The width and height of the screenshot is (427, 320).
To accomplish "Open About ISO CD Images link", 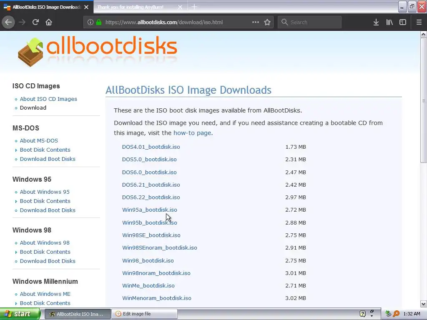I will (48, 99).
